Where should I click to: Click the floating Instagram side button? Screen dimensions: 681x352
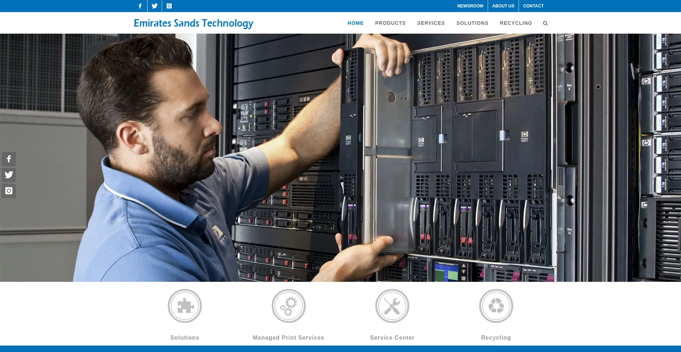pos(9,191)
